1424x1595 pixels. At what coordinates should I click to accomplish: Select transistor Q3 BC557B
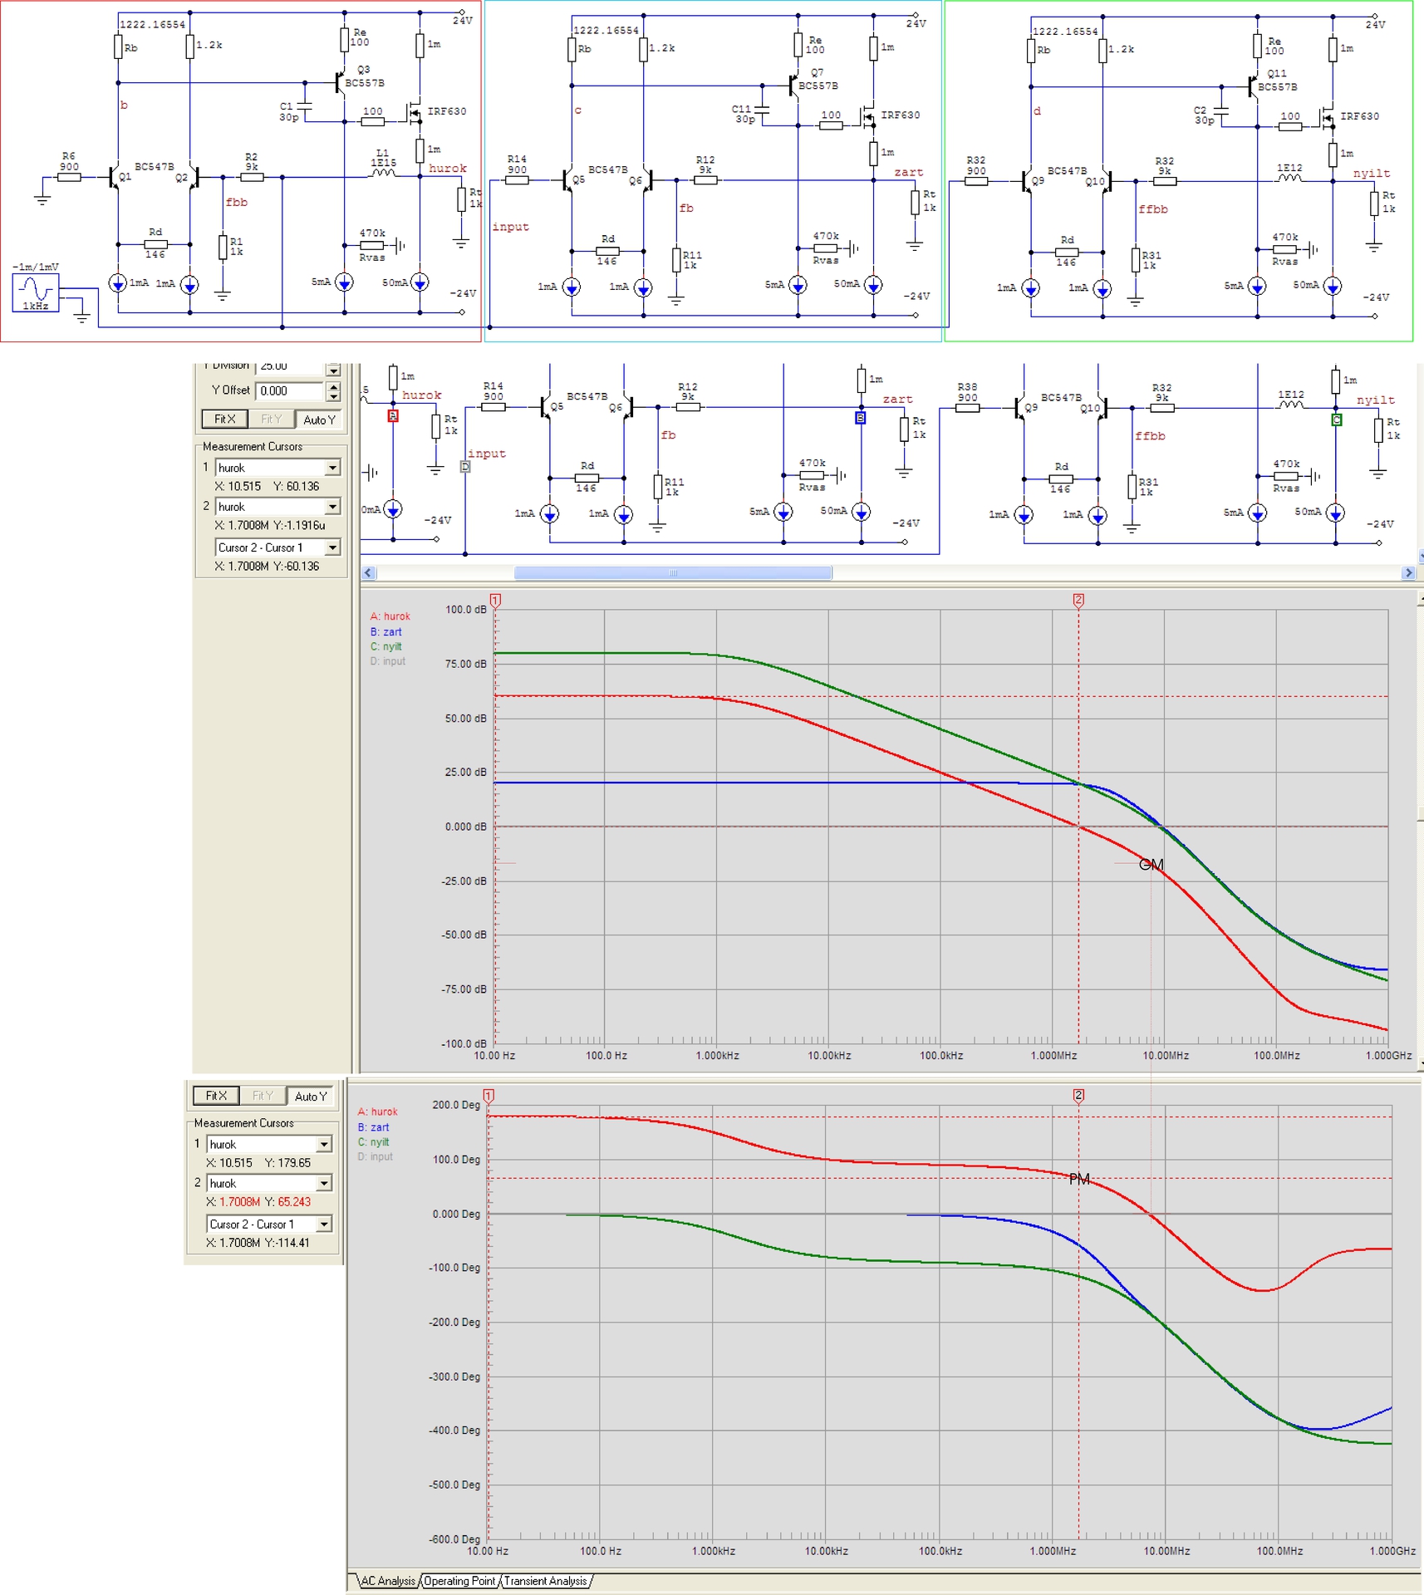tap(340, 82)
